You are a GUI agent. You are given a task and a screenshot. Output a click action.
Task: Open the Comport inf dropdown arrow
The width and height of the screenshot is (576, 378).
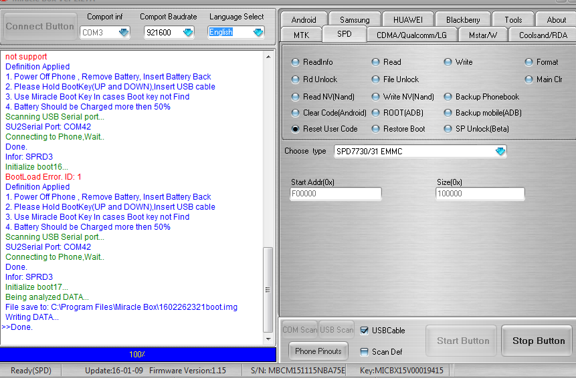point(124,33)
